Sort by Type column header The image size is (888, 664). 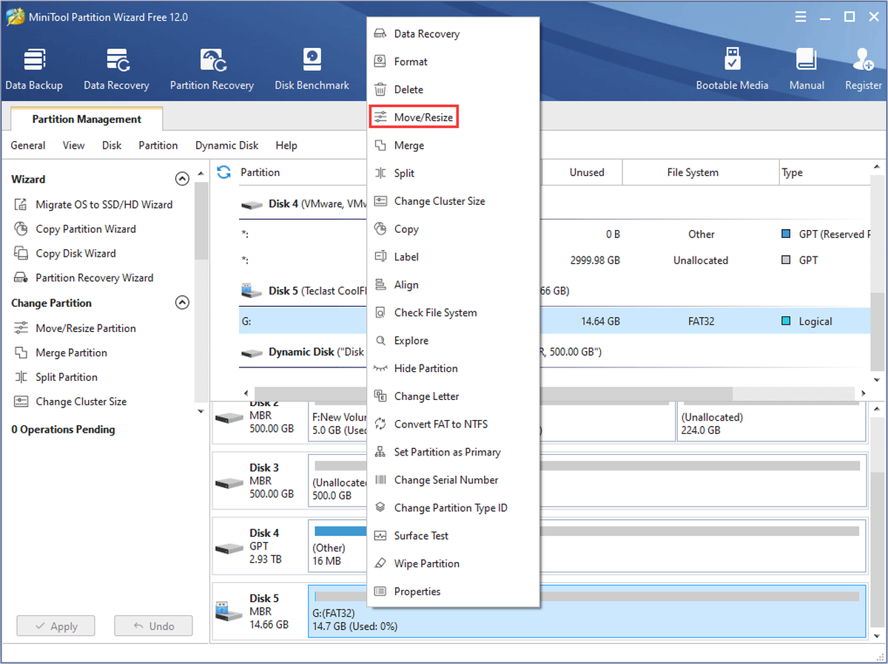pos(824,172)
